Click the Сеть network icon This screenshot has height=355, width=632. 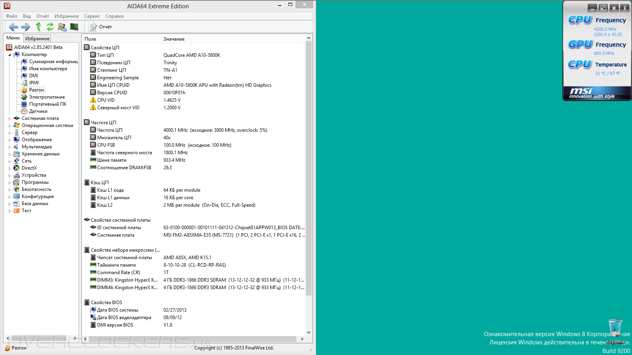pyautogui.click(x=17, y=161)
